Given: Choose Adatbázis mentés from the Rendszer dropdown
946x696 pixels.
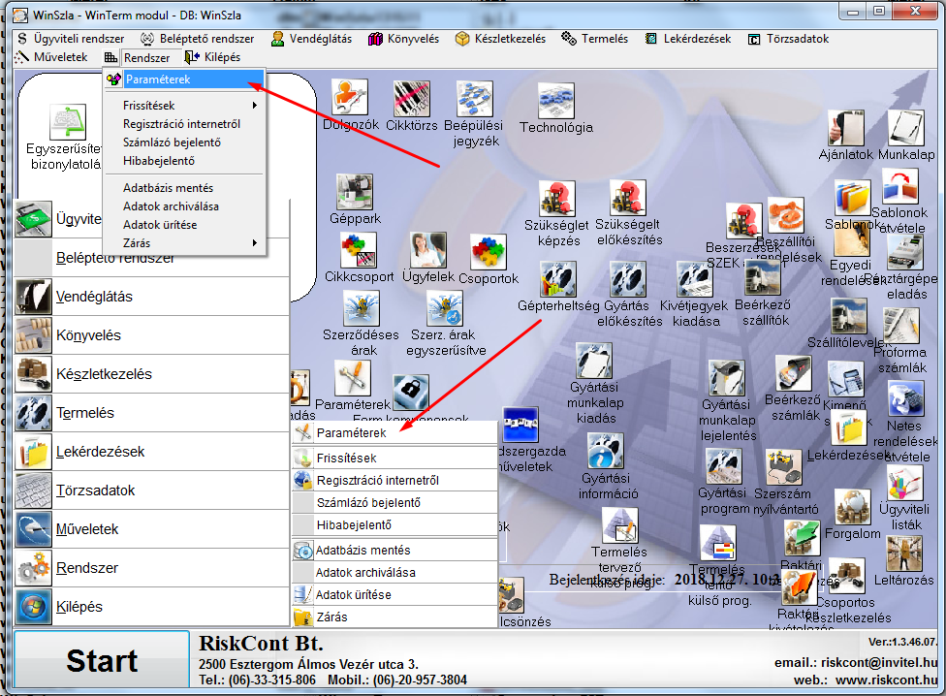Looking at the screenshot, I should (168, 188).
